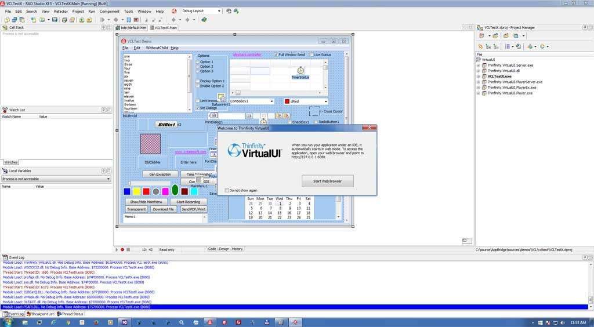This screenshot has height=327, width=594.
Task: Select the Option 3 radio button
Action: [197, 71]
